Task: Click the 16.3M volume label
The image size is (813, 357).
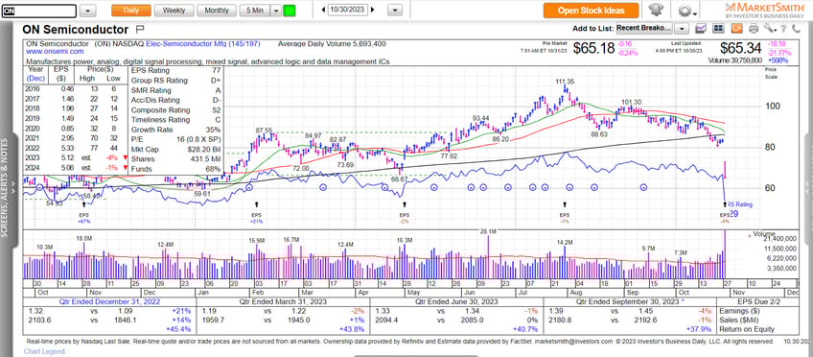Action: [405, 240]
